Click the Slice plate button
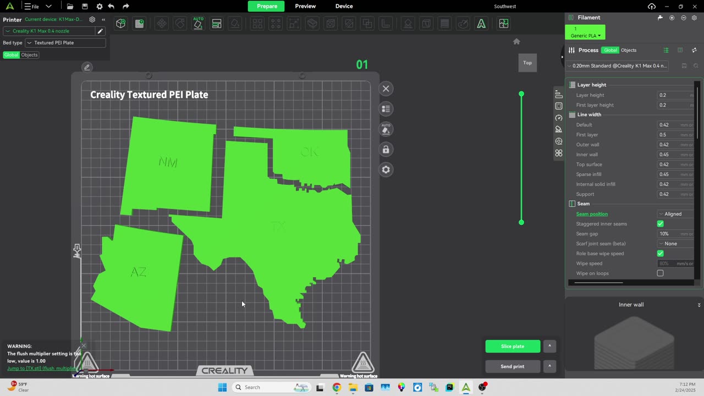Screen dimensions: 704x396 [513, 346]
